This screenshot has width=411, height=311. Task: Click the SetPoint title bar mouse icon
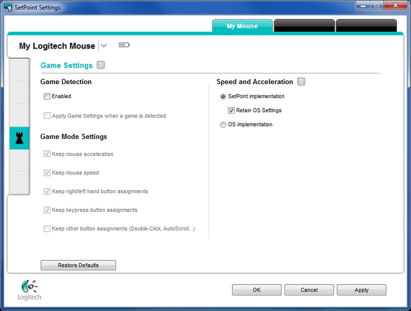coord(8,7)
